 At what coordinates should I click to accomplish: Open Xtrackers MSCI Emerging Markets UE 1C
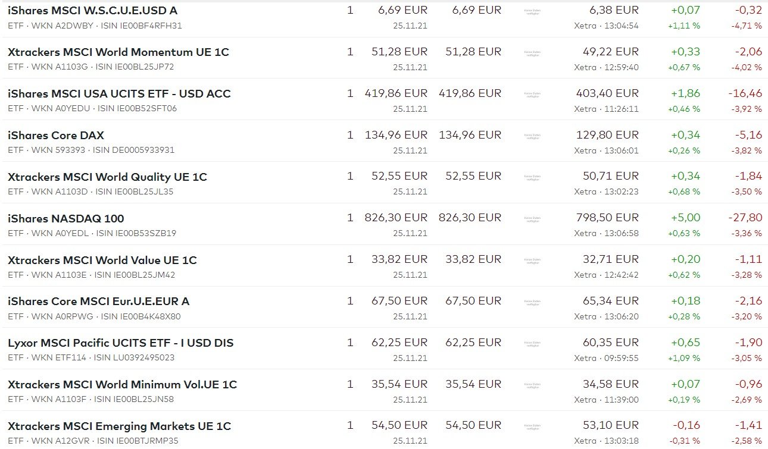[x=119, y=426]
